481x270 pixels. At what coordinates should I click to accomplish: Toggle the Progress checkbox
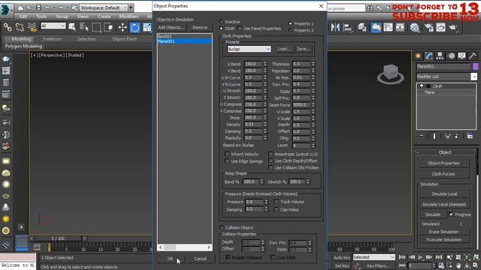pos(451,214)
